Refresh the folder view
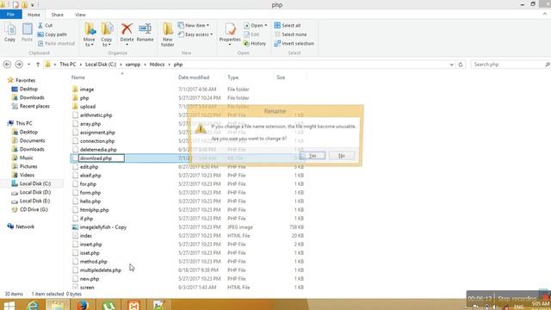The image size is (551, 310). (461, 65)
